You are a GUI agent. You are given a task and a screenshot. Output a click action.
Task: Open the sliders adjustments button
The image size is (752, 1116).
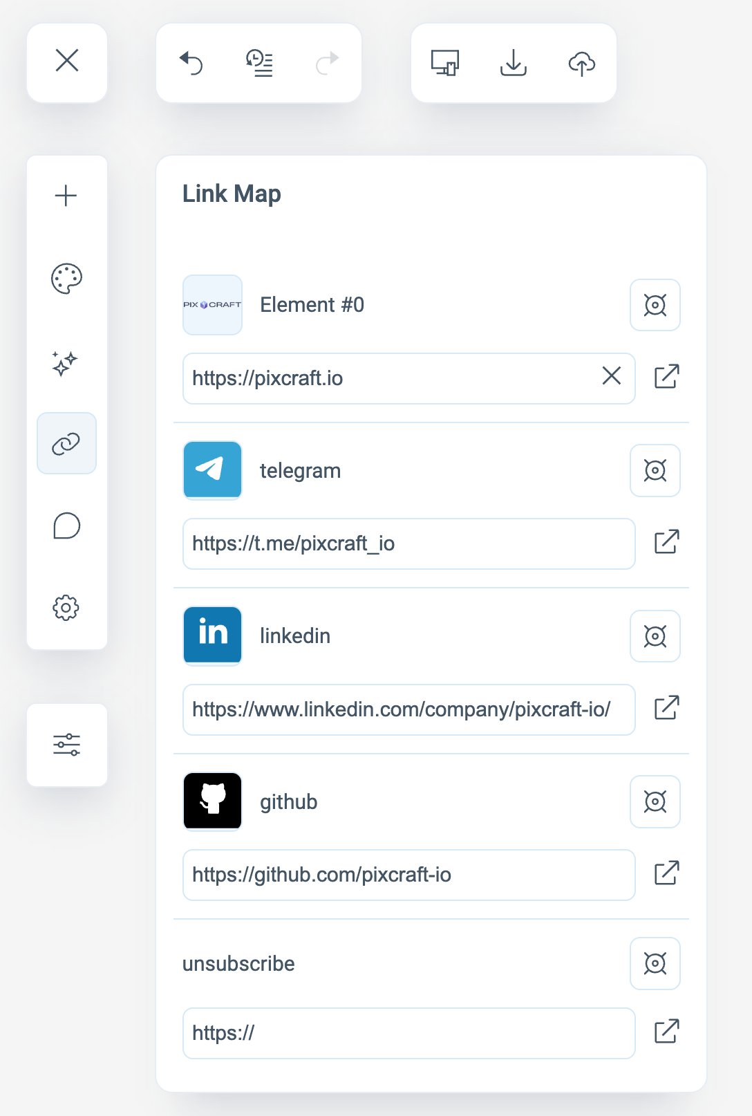click(x=67, y=745)
